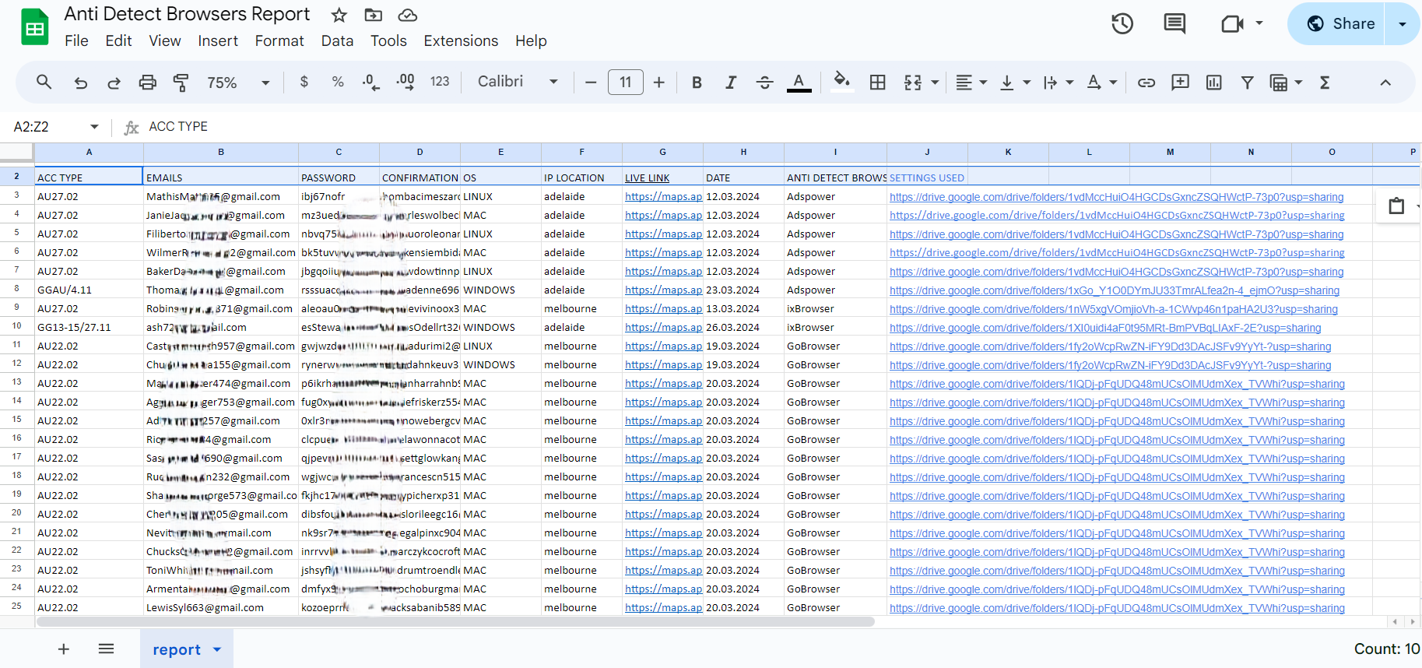Open the Drive folder link in row 8
Screen dimensions: 1422x668
(x=1115, y=290)
